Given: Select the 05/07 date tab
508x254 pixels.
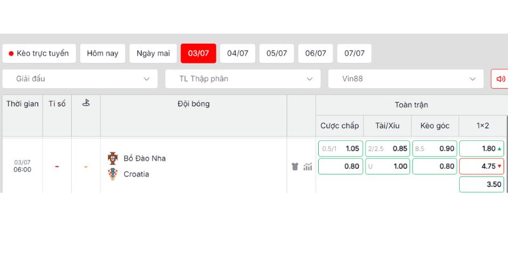Looking at the screenshot, I should (x=277, y=53).
